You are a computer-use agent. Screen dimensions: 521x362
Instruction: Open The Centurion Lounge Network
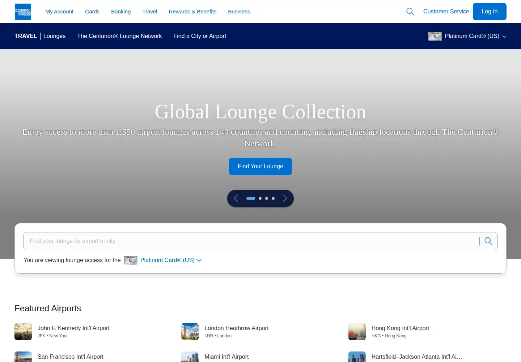[x=119, y=36]
